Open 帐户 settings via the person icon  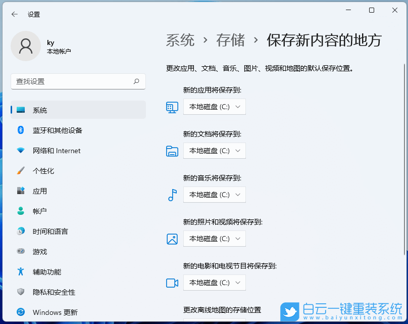(x=20, y=211)
